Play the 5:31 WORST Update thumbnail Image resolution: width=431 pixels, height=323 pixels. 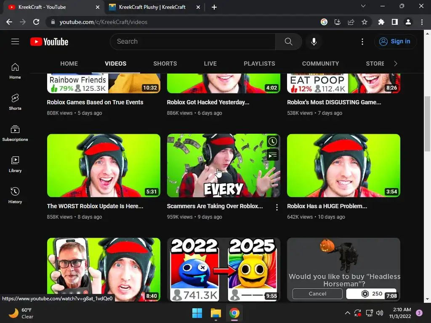point(104,165)
